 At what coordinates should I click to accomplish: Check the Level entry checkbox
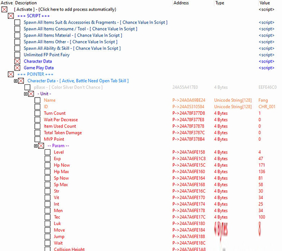47,152
